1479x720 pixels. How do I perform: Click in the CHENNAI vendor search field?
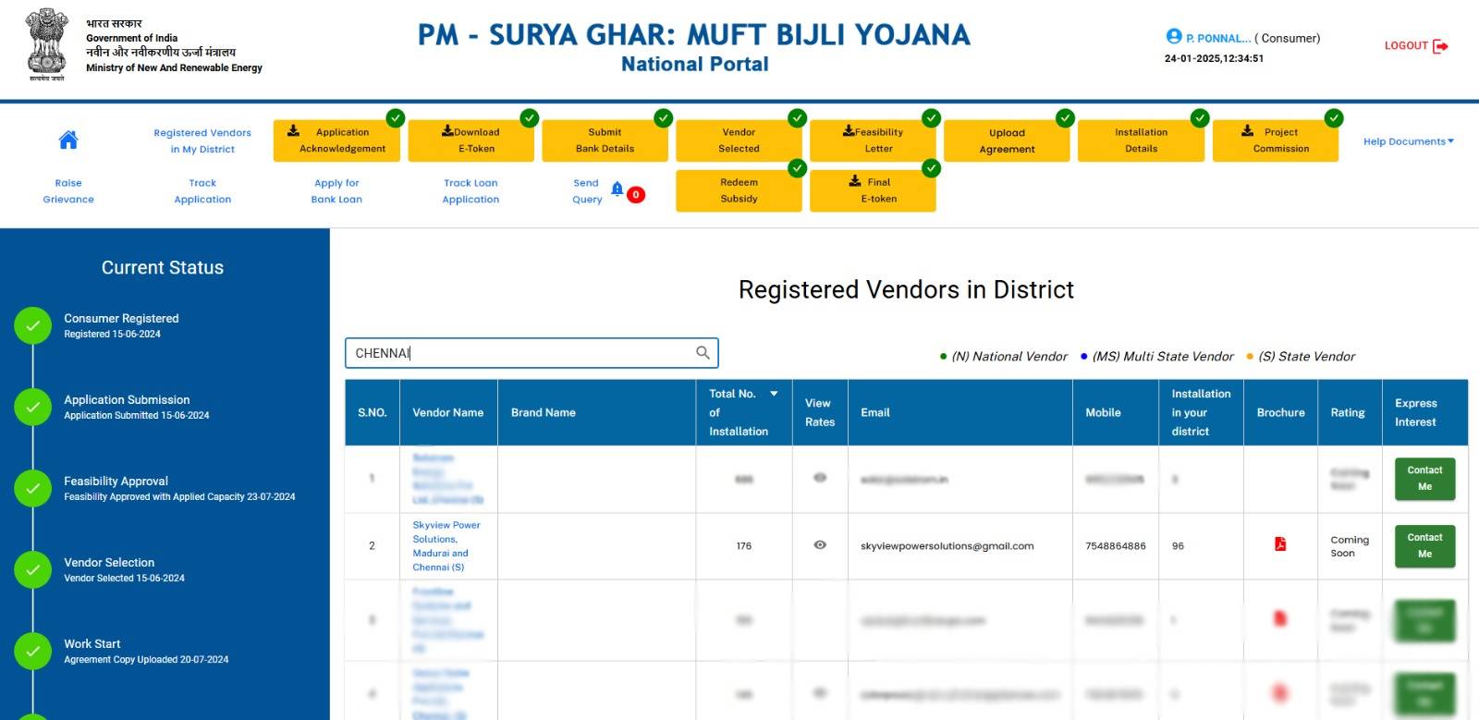pyautogui.click(x=532, y=353)
